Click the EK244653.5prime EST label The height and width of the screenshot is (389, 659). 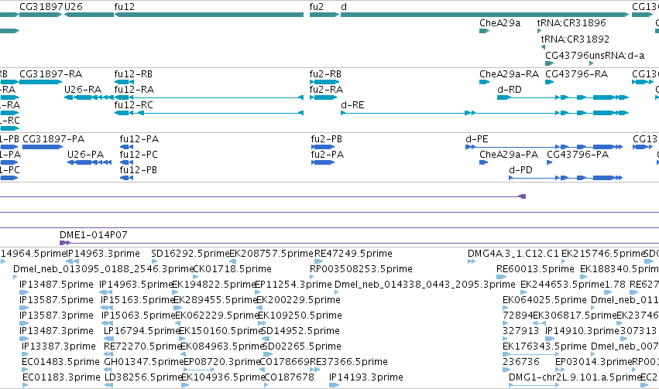tap(562, 285)
